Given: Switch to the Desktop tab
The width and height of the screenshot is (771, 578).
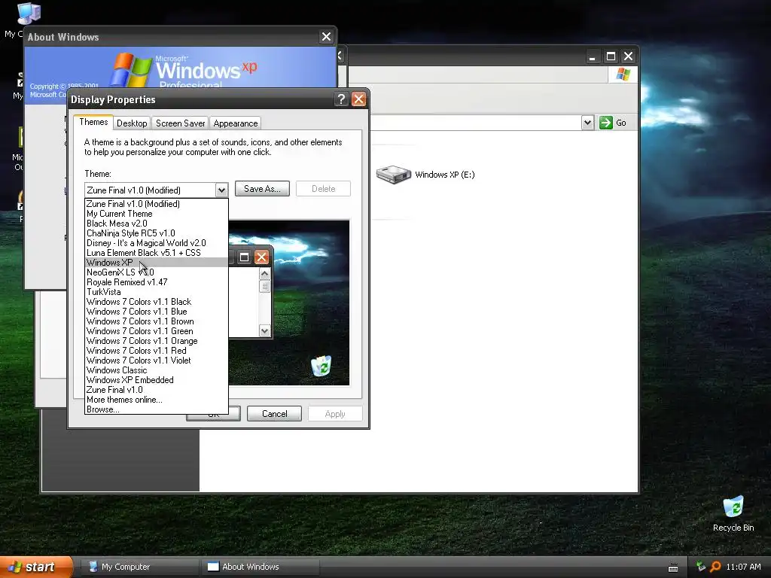Looking at the screenshot, I should [x=132, y=123].
